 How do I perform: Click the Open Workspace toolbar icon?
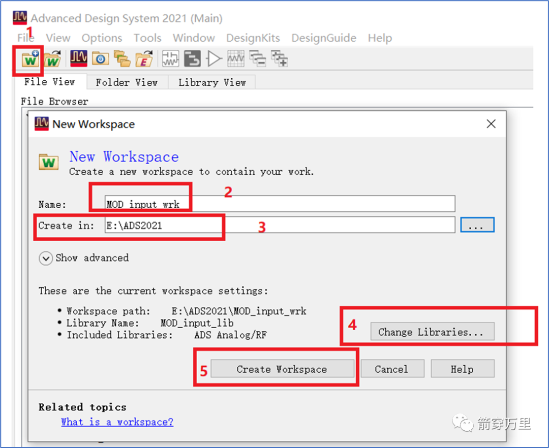(x=52, y=59)
